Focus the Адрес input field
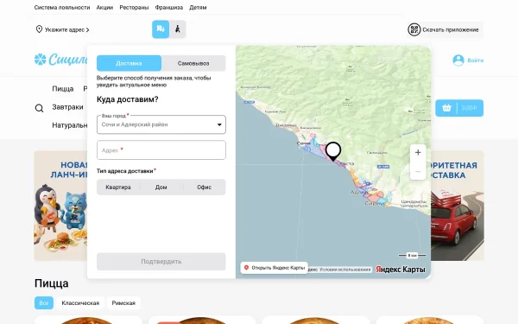The width and height of the screenshot is (518, 324). coord(161,150)
